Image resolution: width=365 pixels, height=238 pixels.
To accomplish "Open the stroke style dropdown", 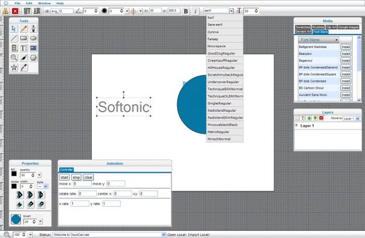I will [x=46, y=186].
